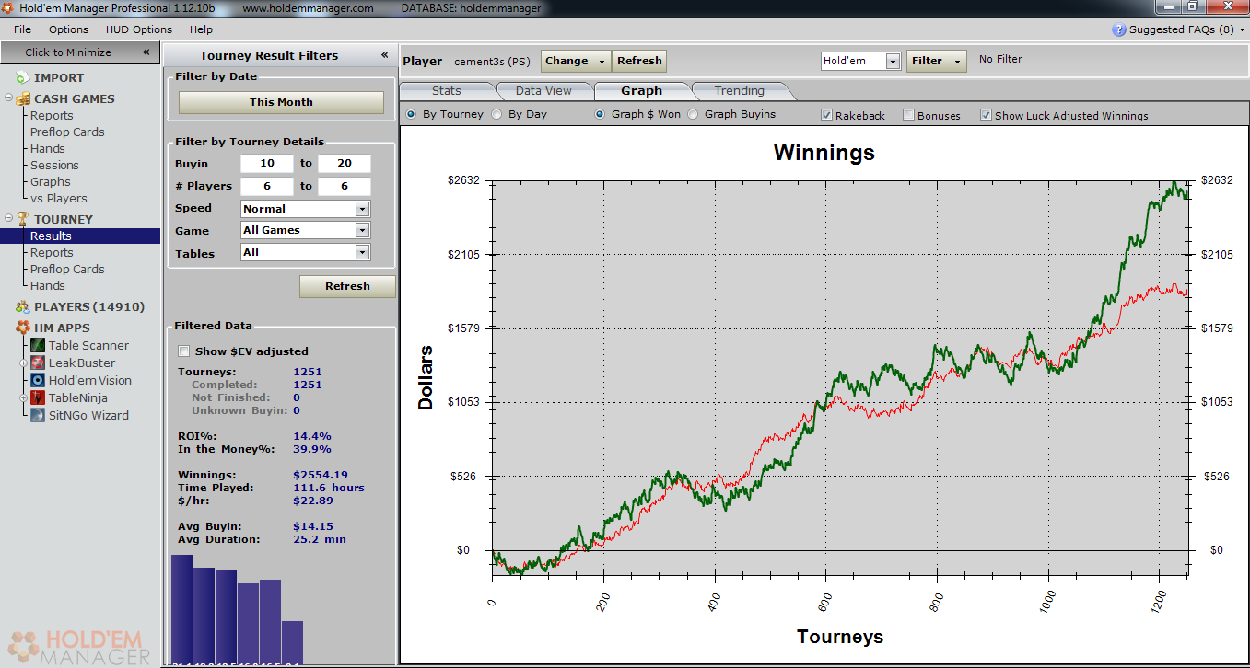Click the minimum # Players field
Image resolution: width=1250 pixels, height=668 pixels.
point(267,186)
